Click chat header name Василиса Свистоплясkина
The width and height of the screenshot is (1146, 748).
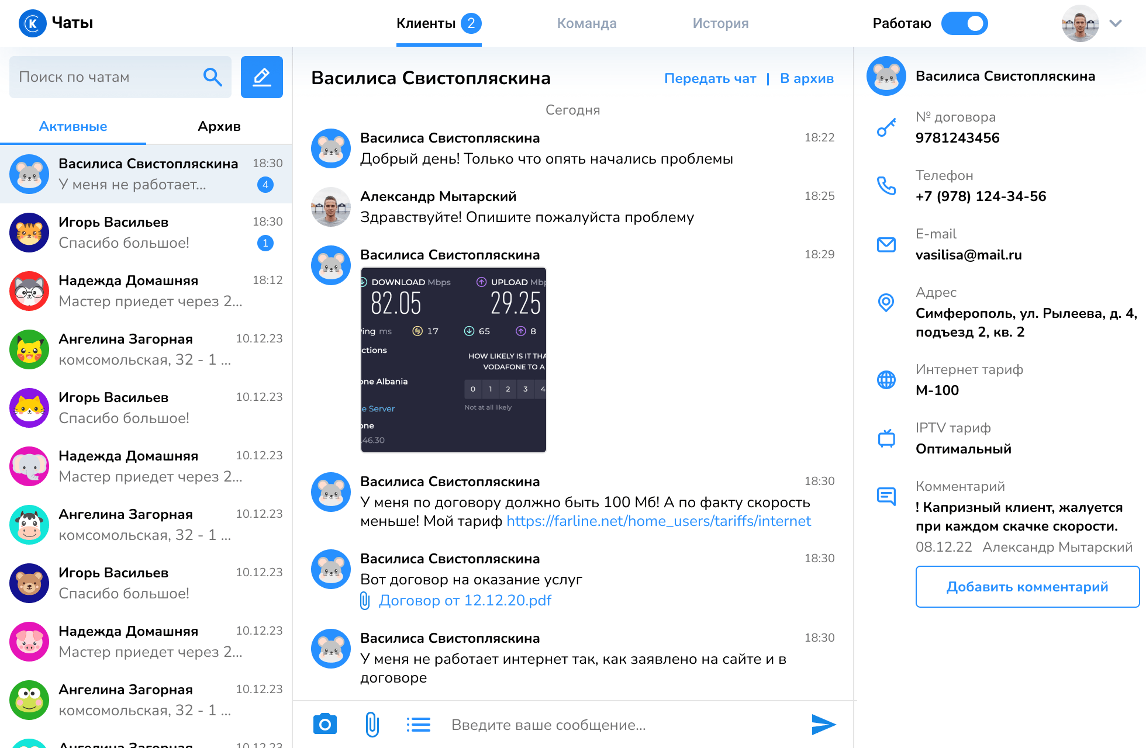pyautogui.click(x=431, y=78)
